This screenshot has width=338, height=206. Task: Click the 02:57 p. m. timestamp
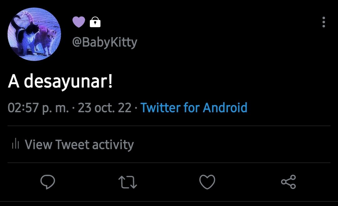pyautogui.click(x=38, y=108)
